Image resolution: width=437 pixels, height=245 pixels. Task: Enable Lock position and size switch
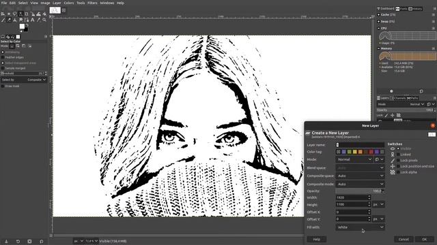tap(398, 166)
